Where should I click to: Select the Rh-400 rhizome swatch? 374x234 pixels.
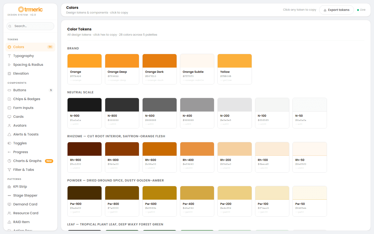point(197,157)
